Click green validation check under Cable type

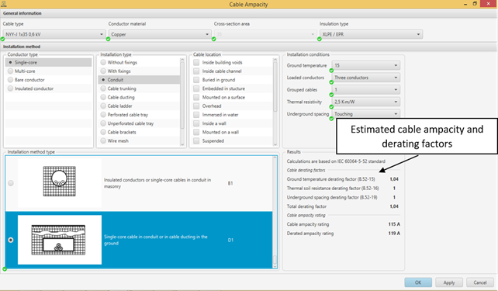[2, 39]
